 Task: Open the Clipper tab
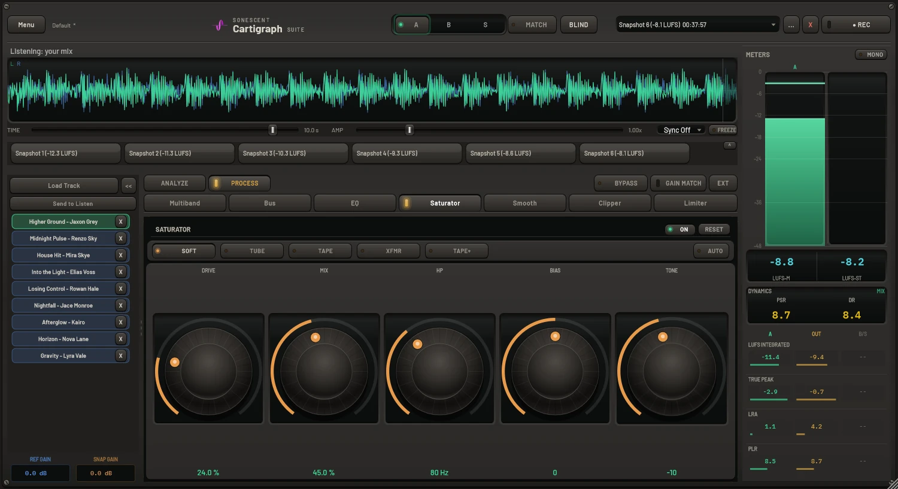610,203
